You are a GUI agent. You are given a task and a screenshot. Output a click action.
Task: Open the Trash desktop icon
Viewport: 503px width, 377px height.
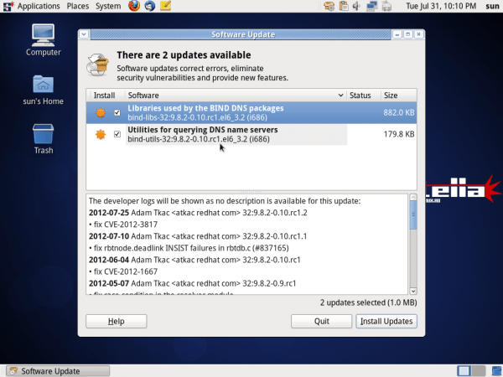coord(44,138)
